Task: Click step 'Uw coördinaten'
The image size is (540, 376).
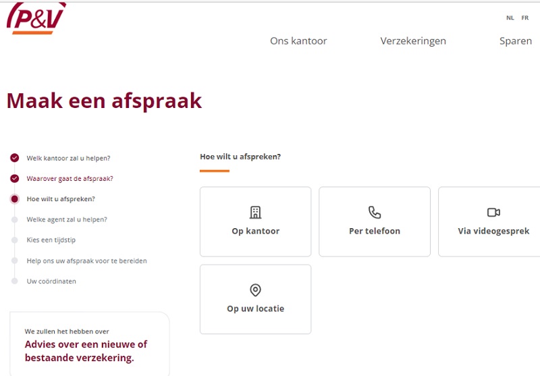Action: [x=51, y=281]
